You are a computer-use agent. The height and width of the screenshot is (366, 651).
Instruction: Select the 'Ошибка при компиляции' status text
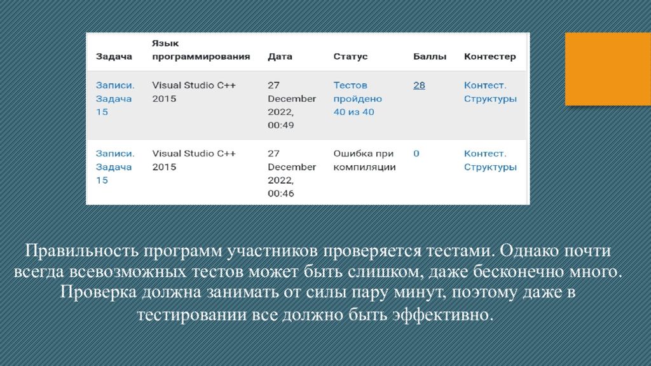click(x=364, y=160)
